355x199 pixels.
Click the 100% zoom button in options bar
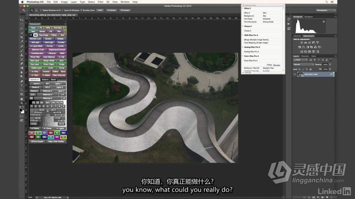click(100, 10)
